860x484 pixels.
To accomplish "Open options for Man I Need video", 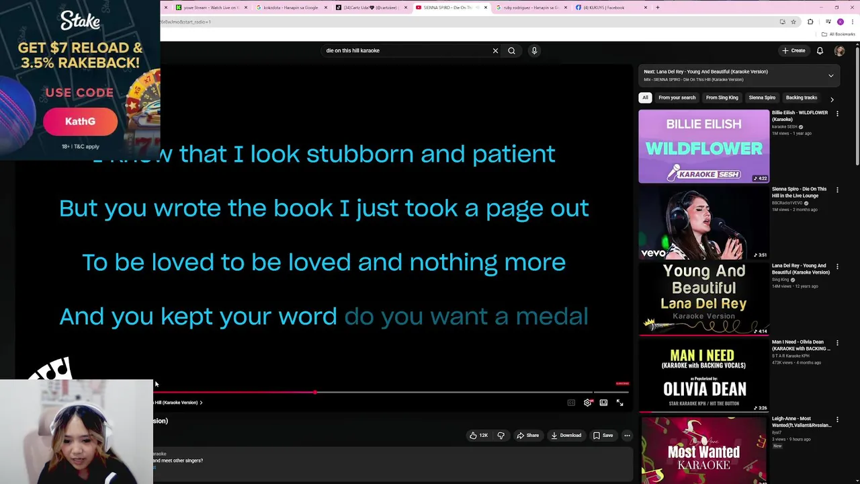I will [x=837, y=344].
